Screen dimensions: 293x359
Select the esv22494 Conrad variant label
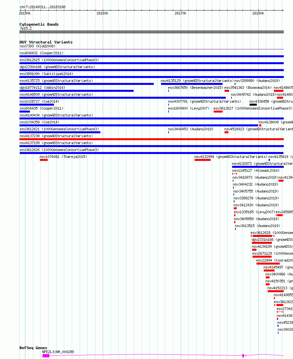(x=275, y=260)
